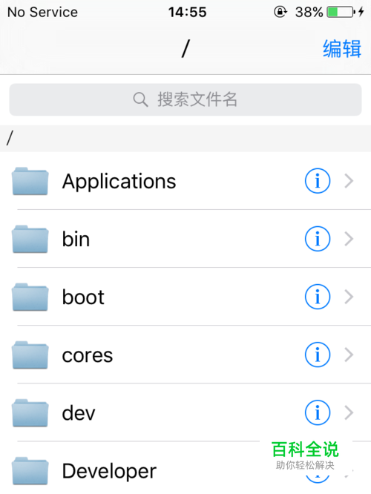This screenshot has width=371, height=494.
Task: Tap the dev folder name
Action: point(79,412)
